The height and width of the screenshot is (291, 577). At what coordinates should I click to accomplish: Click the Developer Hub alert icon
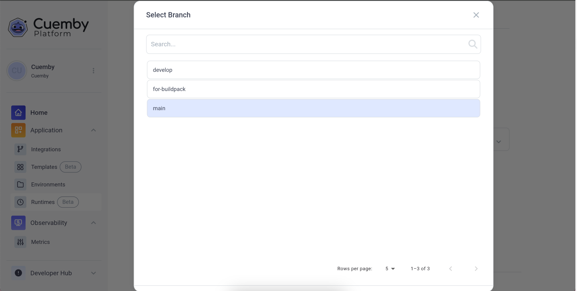pyautogui.click(x=18, y=273)
